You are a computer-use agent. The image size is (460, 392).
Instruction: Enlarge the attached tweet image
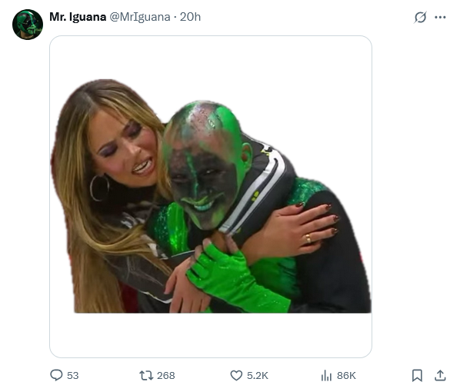pyautogui.click(x=211, y=197)
